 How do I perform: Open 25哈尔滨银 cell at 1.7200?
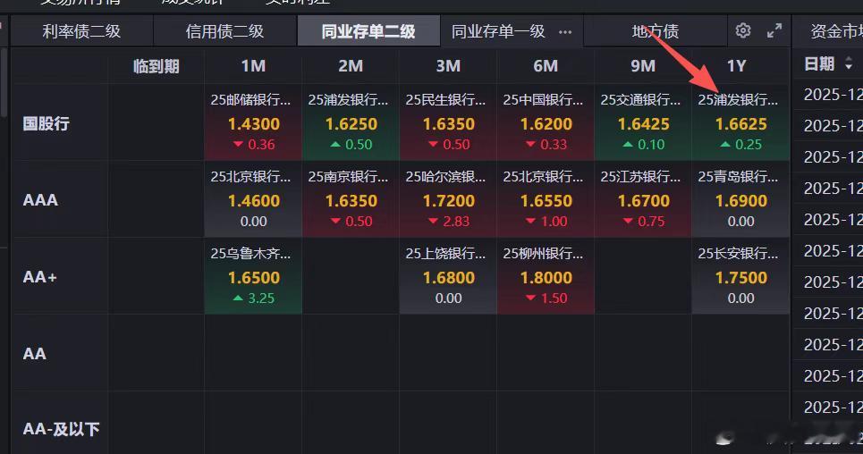pos(448,198)
